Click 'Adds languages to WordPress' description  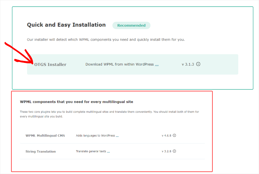96,136
